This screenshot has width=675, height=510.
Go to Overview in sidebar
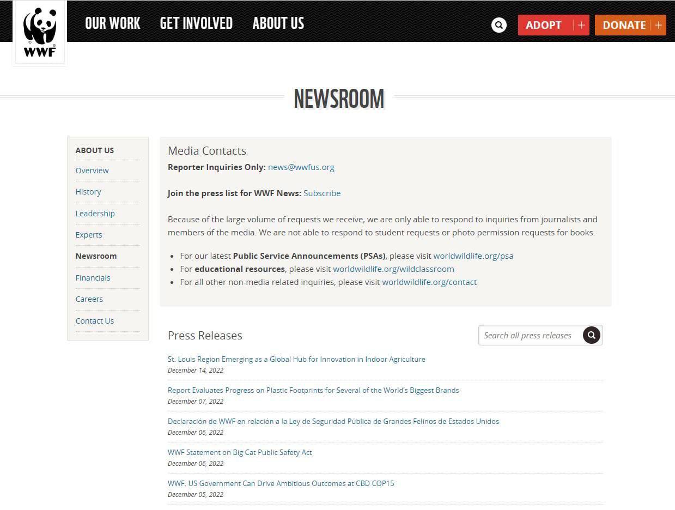click(92, 171)
